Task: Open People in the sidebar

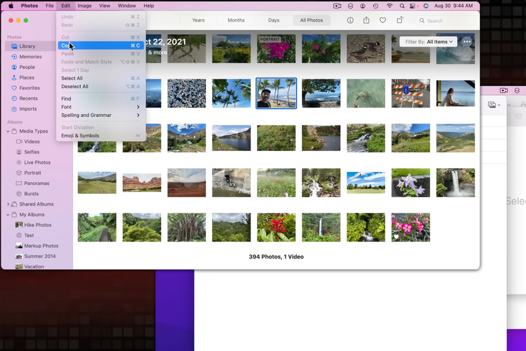Action: point(27,67)
